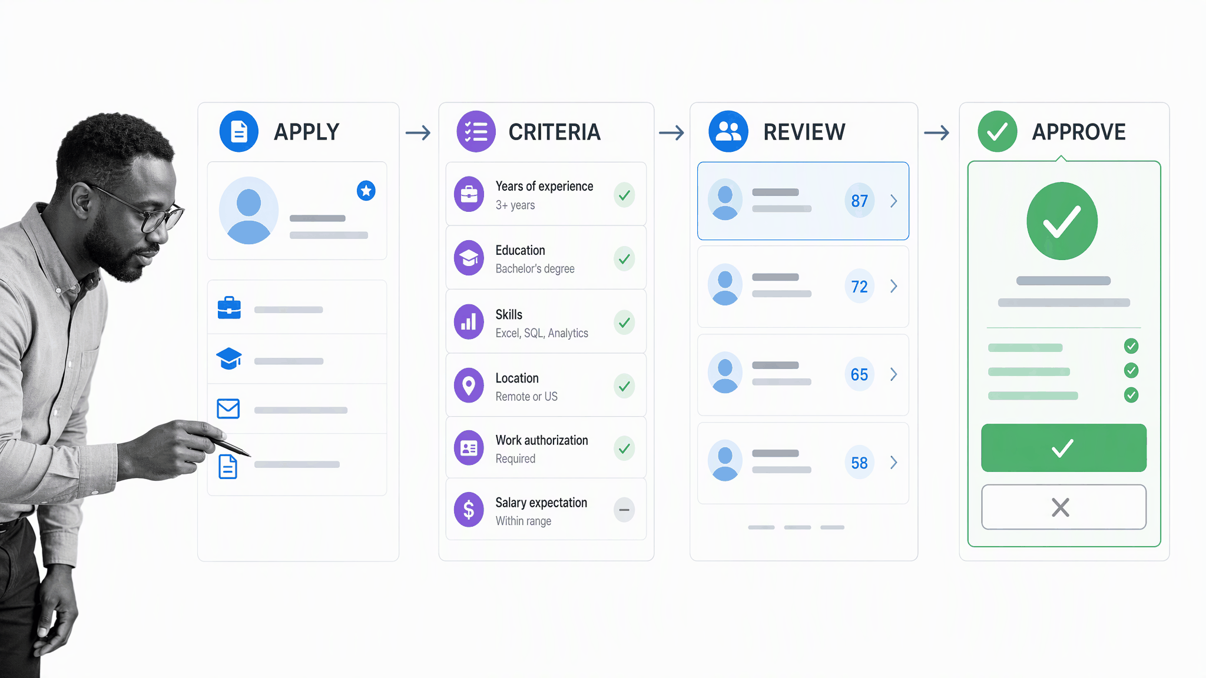This screenshot has height=678, width=1206.
Task: Expand the candidate scored 65
Action: [894, 374]
